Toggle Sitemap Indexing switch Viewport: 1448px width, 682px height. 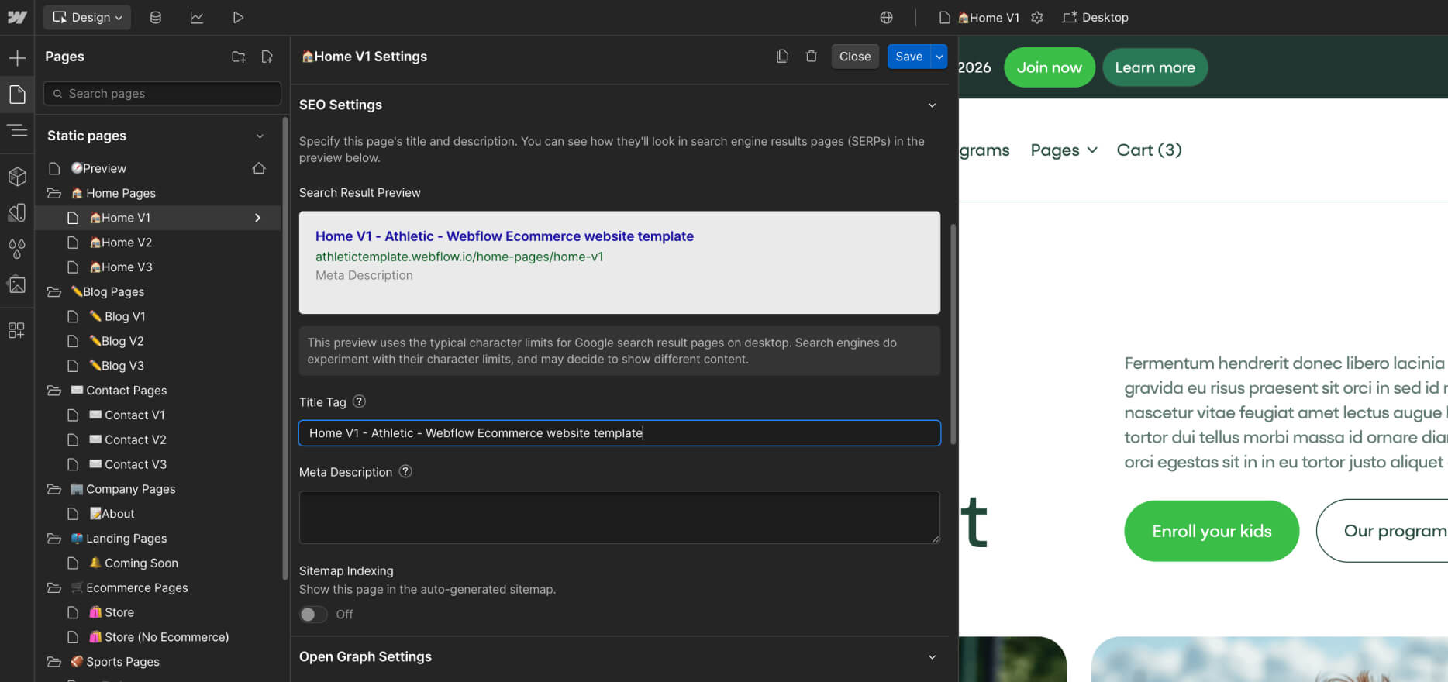313,615
